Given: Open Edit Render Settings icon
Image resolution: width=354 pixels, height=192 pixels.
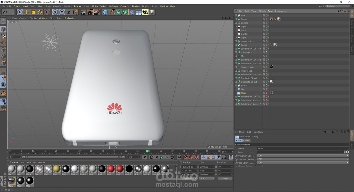Looking at the screenshot, I should [97, 12].
